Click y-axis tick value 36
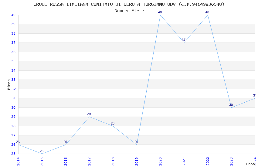 (13, 52)
